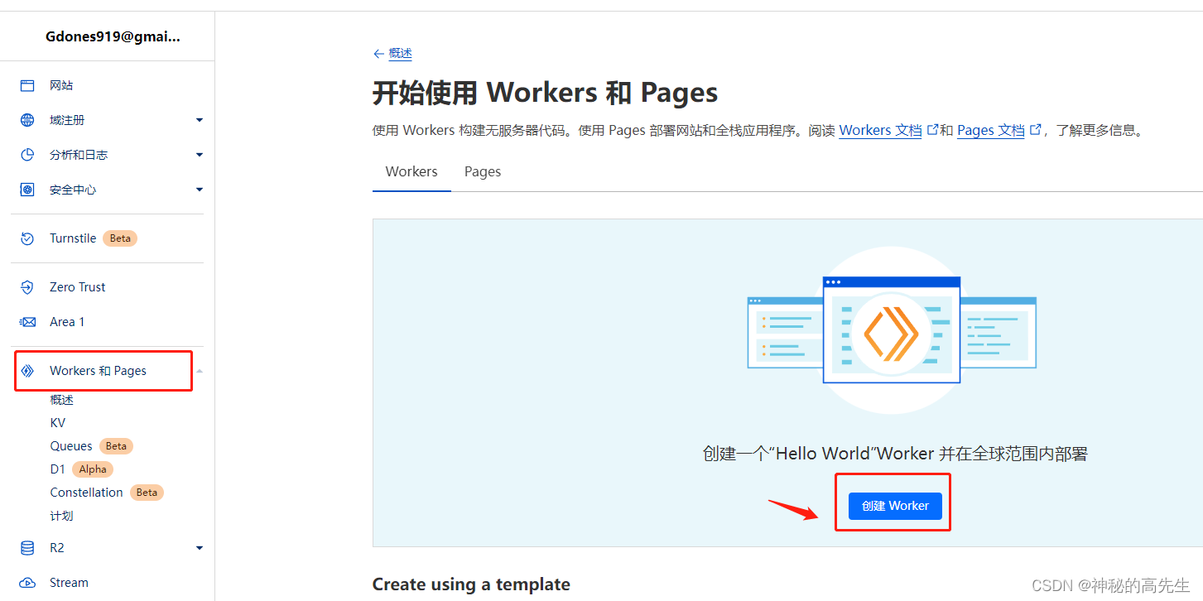The image size is (1203, 601).
Task: Open the 网站 (Websites) sidebar icon
Action: click(x=27, y=85)
